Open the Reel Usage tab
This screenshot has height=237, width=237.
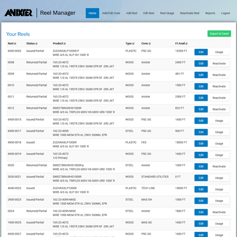click(x=167, y=13)
